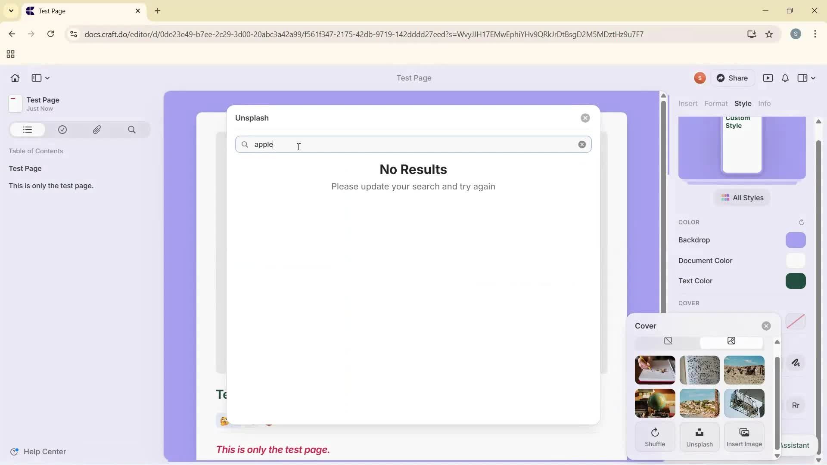
Task: Switch cover to the no-cover option
Action: pyautogui.click(x=668, y=341)
